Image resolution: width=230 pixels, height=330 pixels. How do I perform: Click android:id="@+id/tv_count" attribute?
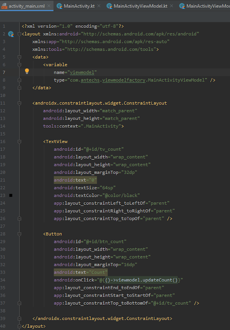[89, 150]
